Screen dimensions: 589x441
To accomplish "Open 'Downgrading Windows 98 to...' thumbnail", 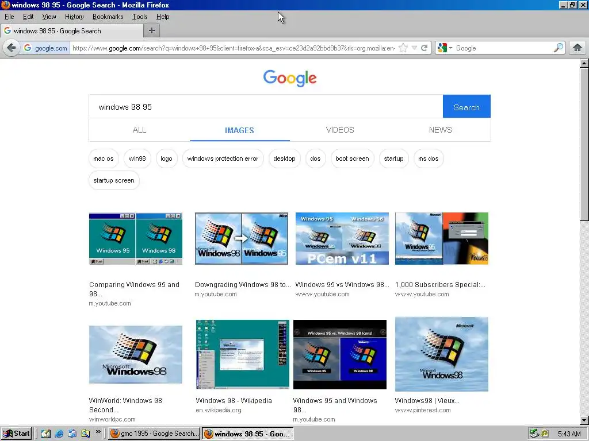I will (x=242, y=238).
